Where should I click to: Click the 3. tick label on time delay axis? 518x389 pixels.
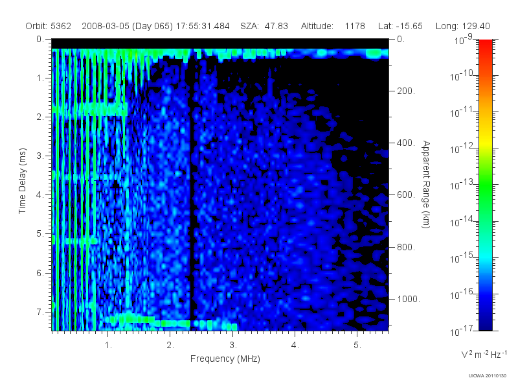tap(40, 156)
